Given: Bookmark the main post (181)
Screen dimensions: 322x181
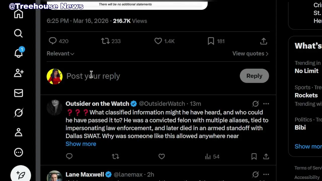Looking at the screenshot, I should [x=211, y=41].
